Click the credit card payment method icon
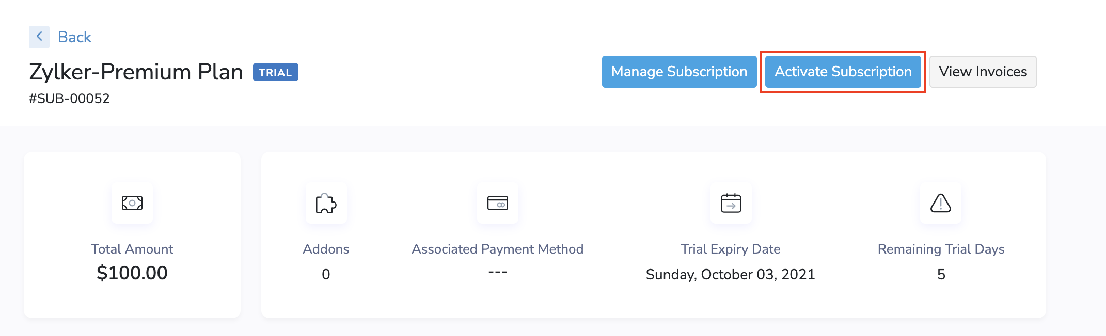This screenshot has width=1106, height=336. [498, 204]
